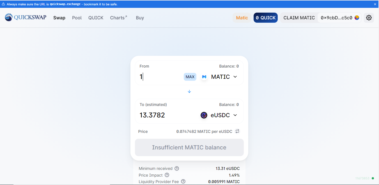
Task: Click the price impact value 1.49%
Action: [x=234, y=175]
